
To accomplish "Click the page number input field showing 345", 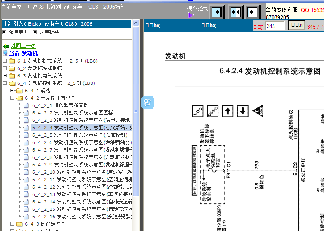I will [275, 26].
